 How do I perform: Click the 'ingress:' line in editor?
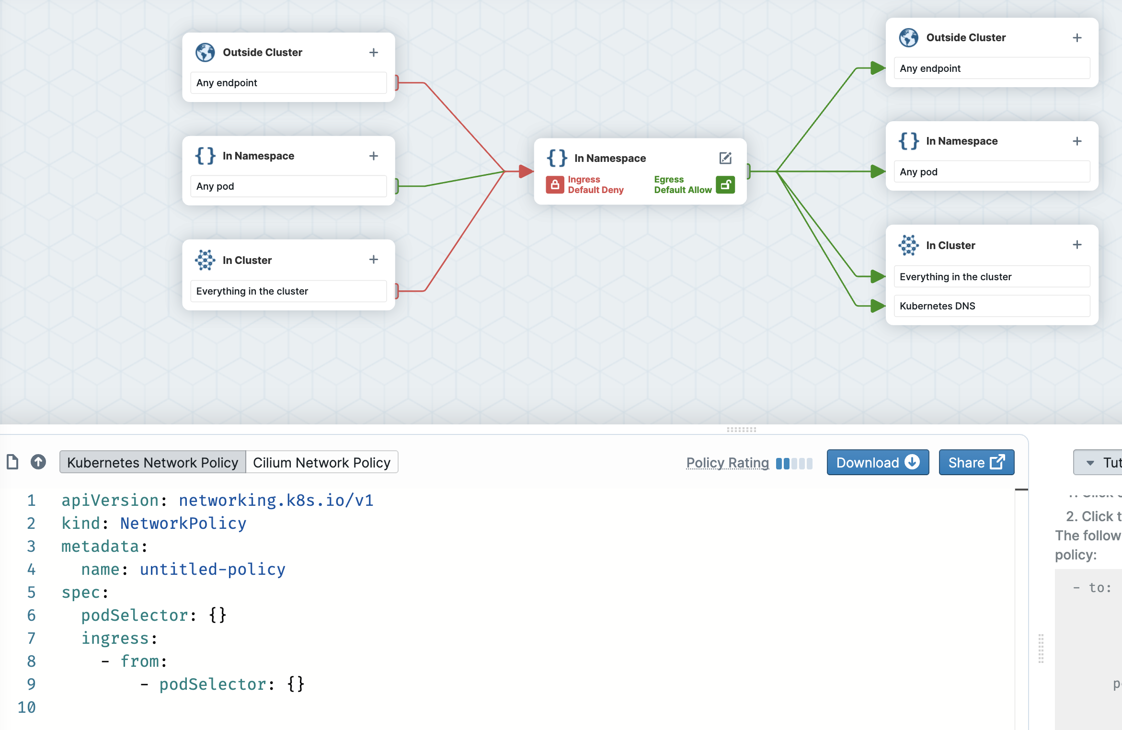coord(119,638)
